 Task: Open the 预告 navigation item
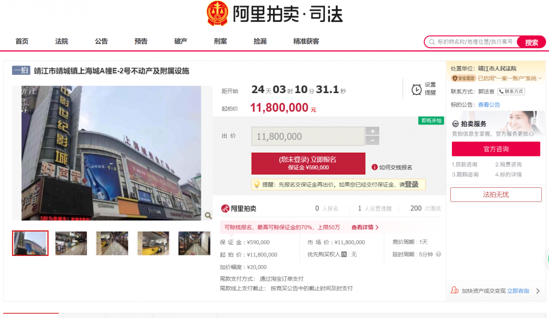point(141,41)
